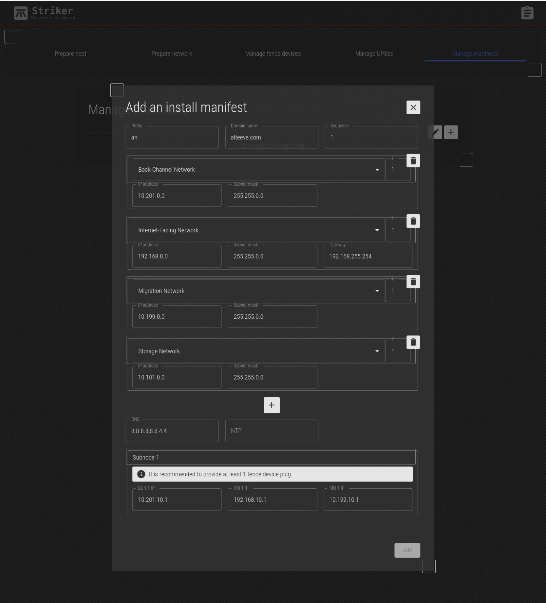Open the clipboard jobs icon in header
The width and height of the screenshot is (546, 603).
click(527, 13)
